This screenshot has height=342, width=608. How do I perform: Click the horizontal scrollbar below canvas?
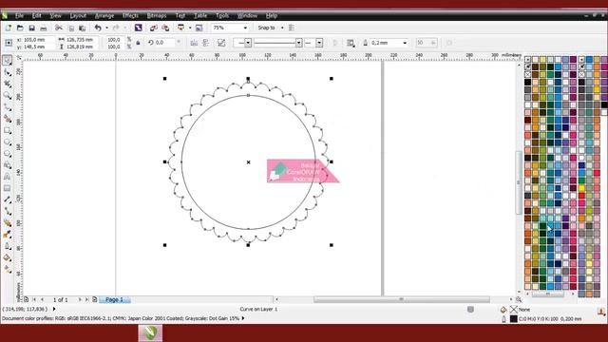coord(401,299)
